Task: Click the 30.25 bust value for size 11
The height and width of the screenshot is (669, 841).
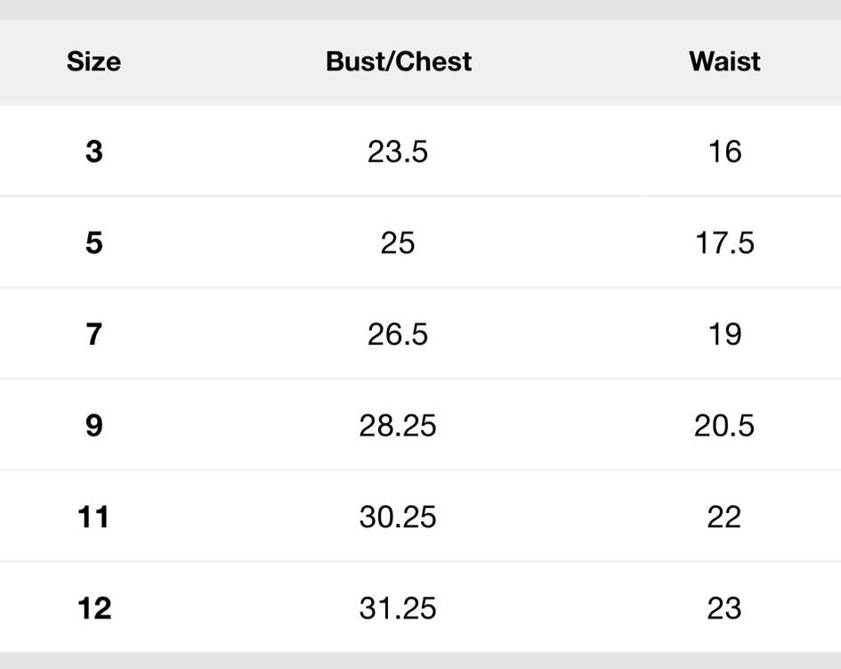Action: (398, 517)
